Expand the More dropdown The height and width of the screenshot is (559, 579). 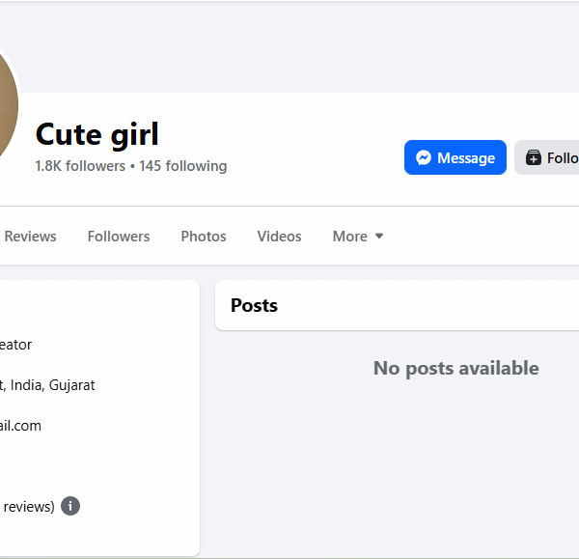358,237
